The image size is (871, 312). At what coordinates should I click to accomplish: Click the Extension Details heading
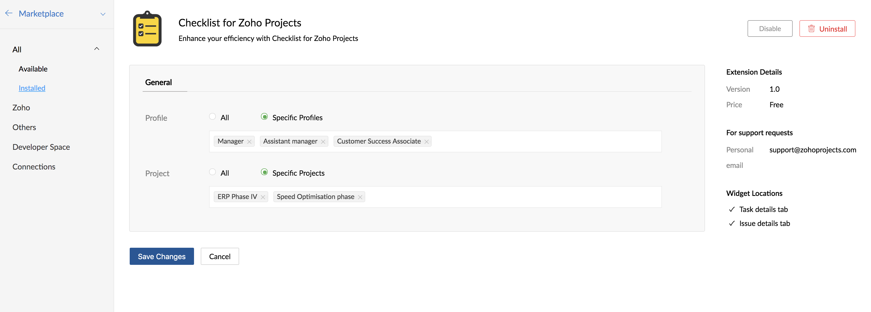tap(754, 72)
